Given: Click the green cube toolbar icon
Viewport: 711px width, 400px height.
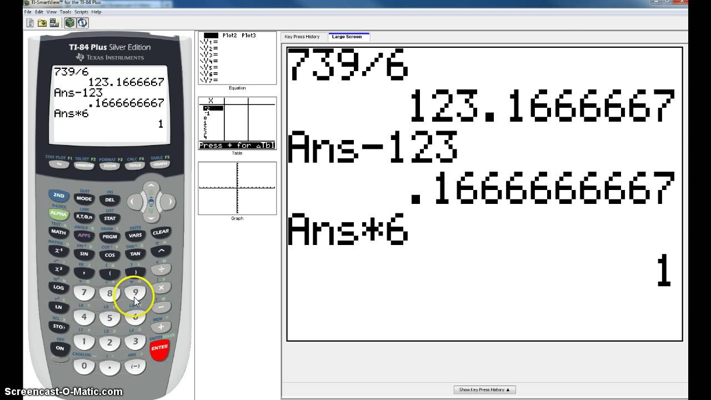Looking at the screenshot, I should [69, 23].
